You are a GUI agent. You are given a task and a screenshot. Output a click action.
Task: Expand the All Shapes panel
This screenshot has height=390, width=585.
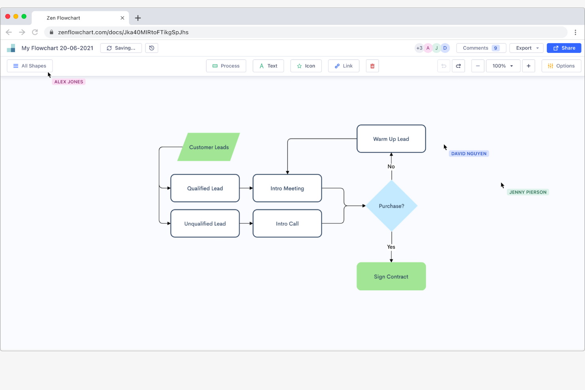coord(30,66)
